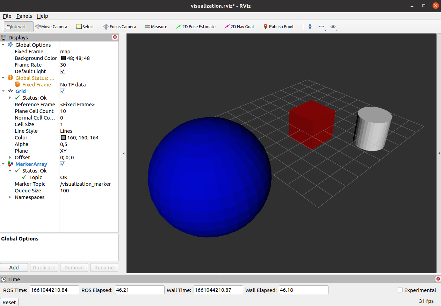Select the 2D Nav Goal tool
This screenshot has height=306, width=441.
pos(239,26)
